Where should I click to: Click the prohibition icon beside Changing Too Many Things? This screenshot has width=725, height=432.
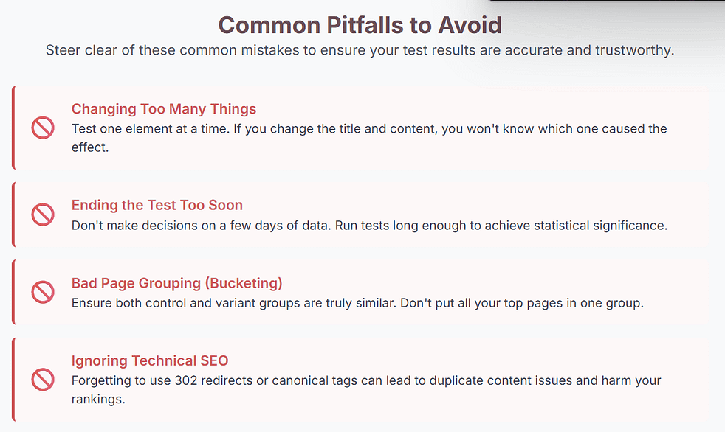(x=43, y=128)
